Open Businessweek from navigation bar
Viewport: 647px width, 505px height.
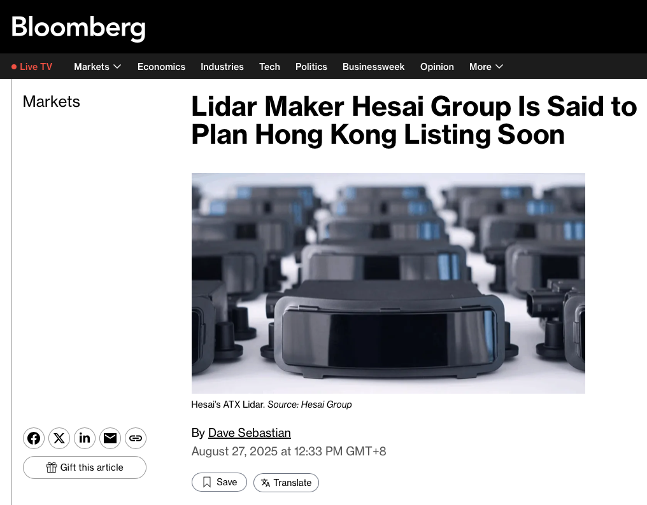pos(373,67)
